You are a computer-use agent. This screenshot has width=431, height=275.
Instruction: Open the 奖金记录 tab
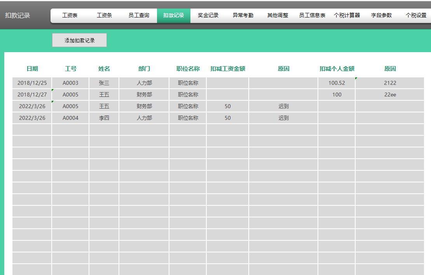pyautogui.click(x=208, y=16)
